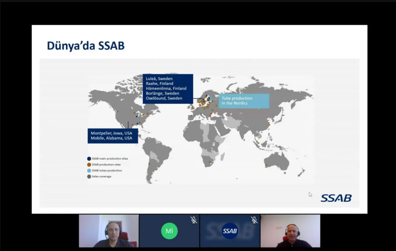The width and height of the screenshot is (396, 251).
Task: Click the green Mİ avatar circle
Action: tap(169, 231)
